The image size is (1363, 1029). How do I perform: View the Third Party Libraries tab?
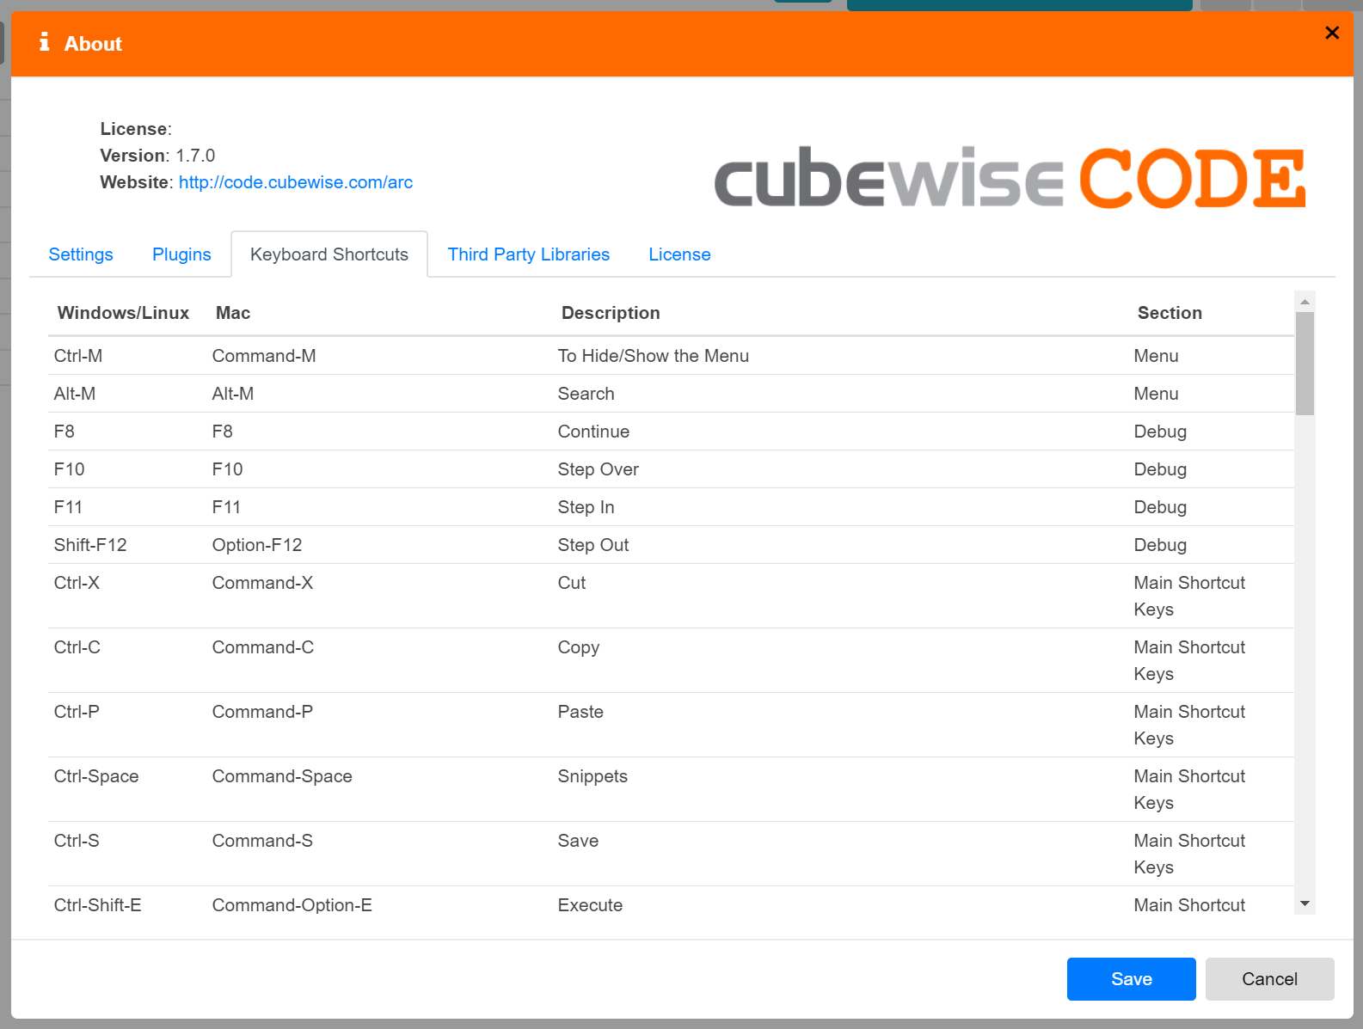528,254
